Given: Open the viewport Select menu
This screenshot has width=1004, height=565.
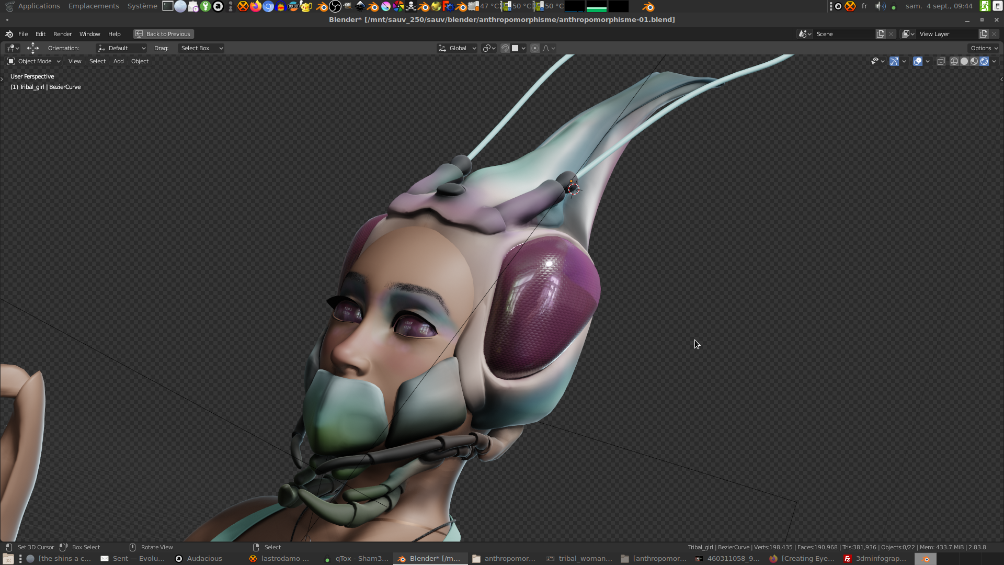Looking at the screenshot, I should (x=97, y=61).
